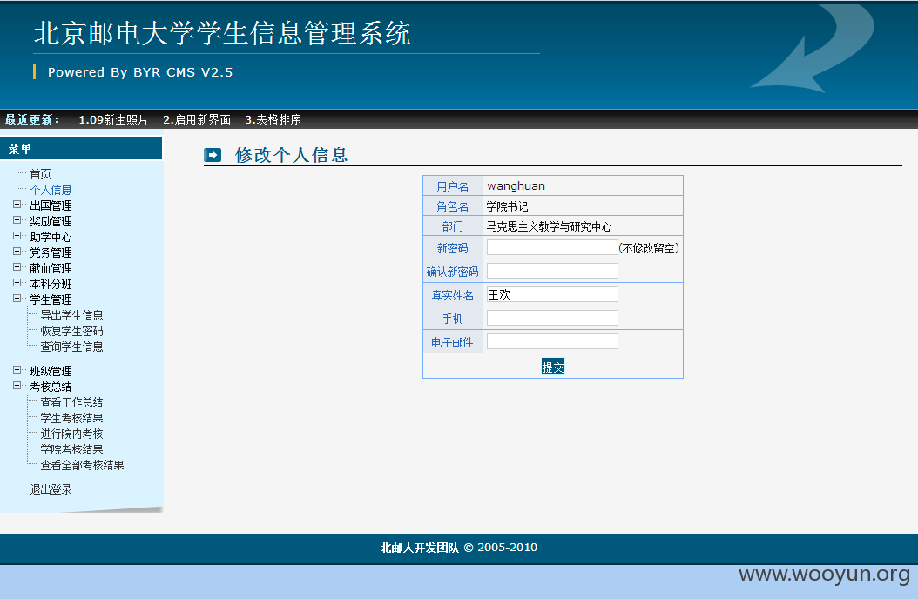Click the 真实姓名 field containing 王欢
Viewport: 918px width, 599px height.
click(552, 294)
